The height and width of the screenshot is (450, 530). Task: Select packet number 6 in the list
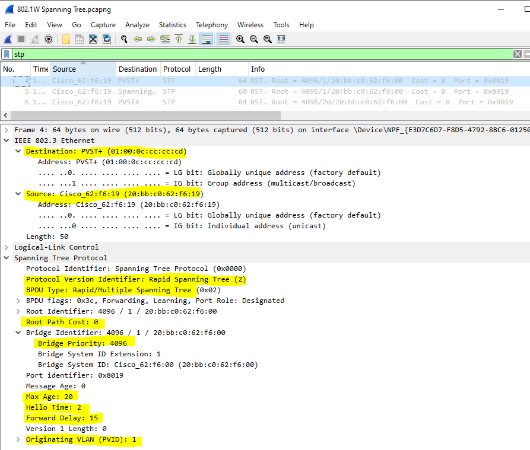[x=265, y=102]
